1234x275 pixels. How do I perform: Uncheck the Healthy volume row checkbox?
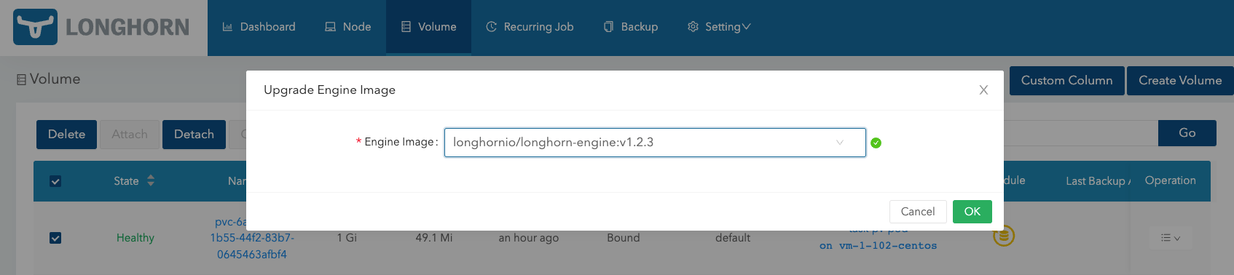[55, 238]
